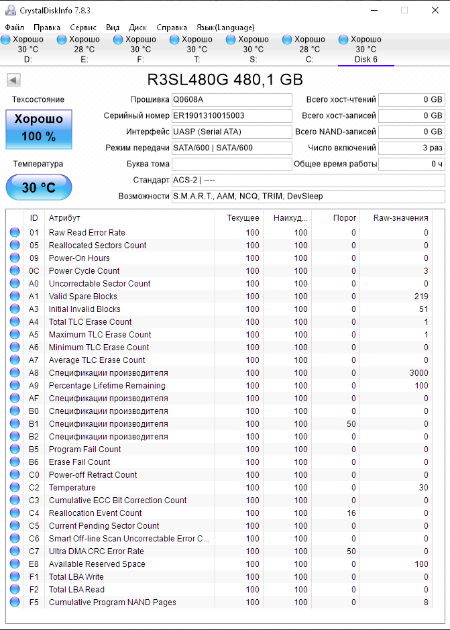
Task: Click status orb for Program Fail Count
Action: [15, 450]
